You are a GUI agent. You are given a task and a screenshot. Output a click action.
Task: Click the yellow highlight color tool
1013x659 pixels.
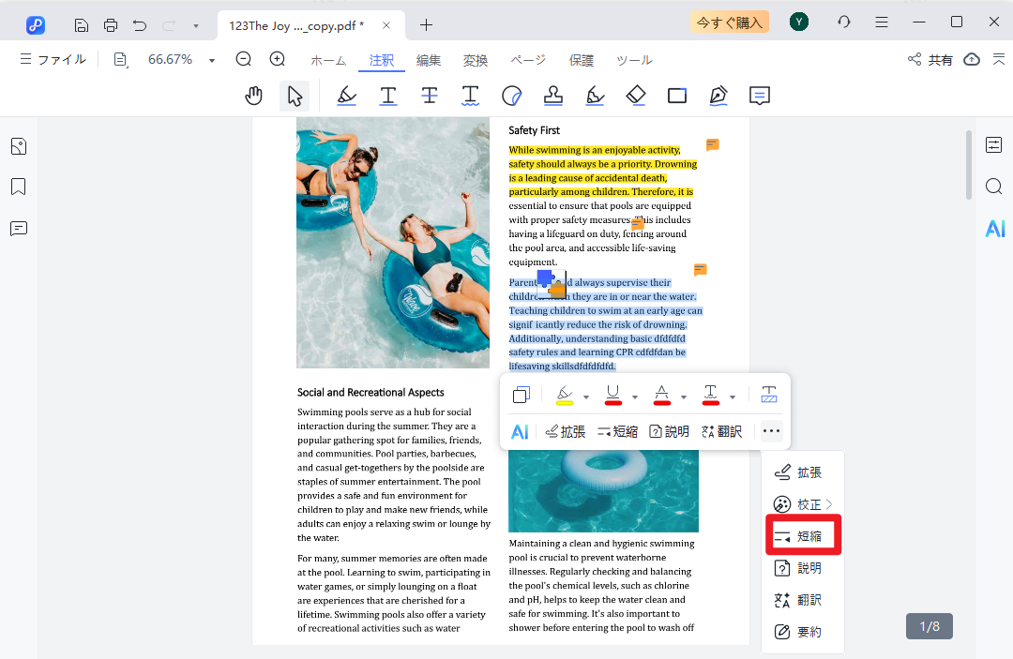pos(564,396)
